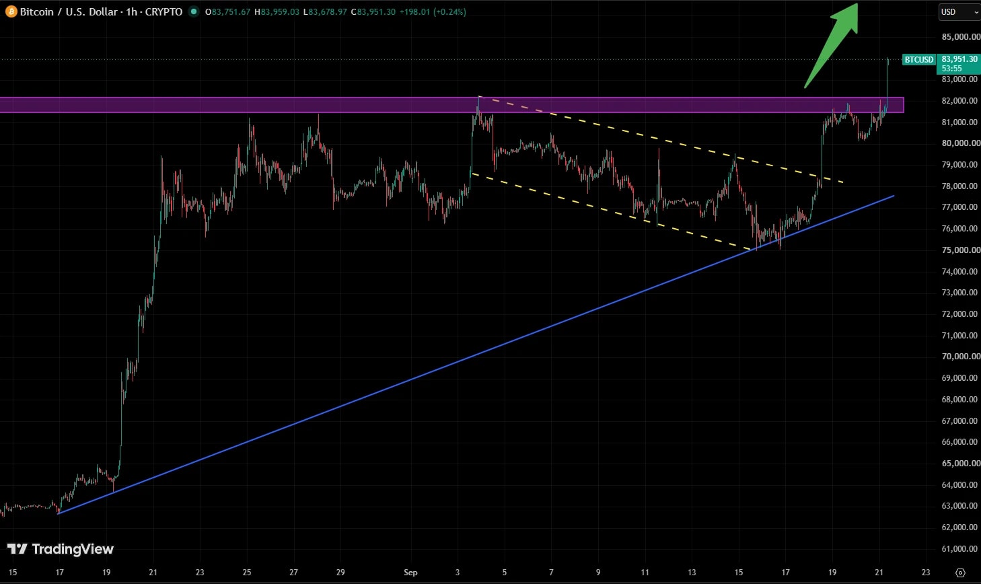Click the 63,000.00 price axis label
Image resolution: width=981 pixels, height=584 pixels.
click(x=960, y=506)
